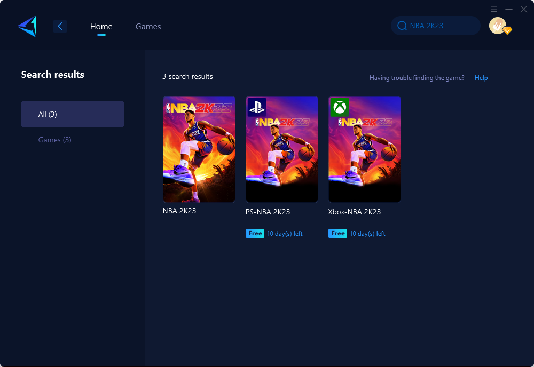Click the app logo in top-left corner
The image size is (534, 367).
pyautogui.click(x=27, y=26)
